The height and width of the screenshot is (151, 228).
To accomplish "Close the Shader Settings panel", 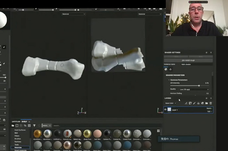I will pos(211,52).
